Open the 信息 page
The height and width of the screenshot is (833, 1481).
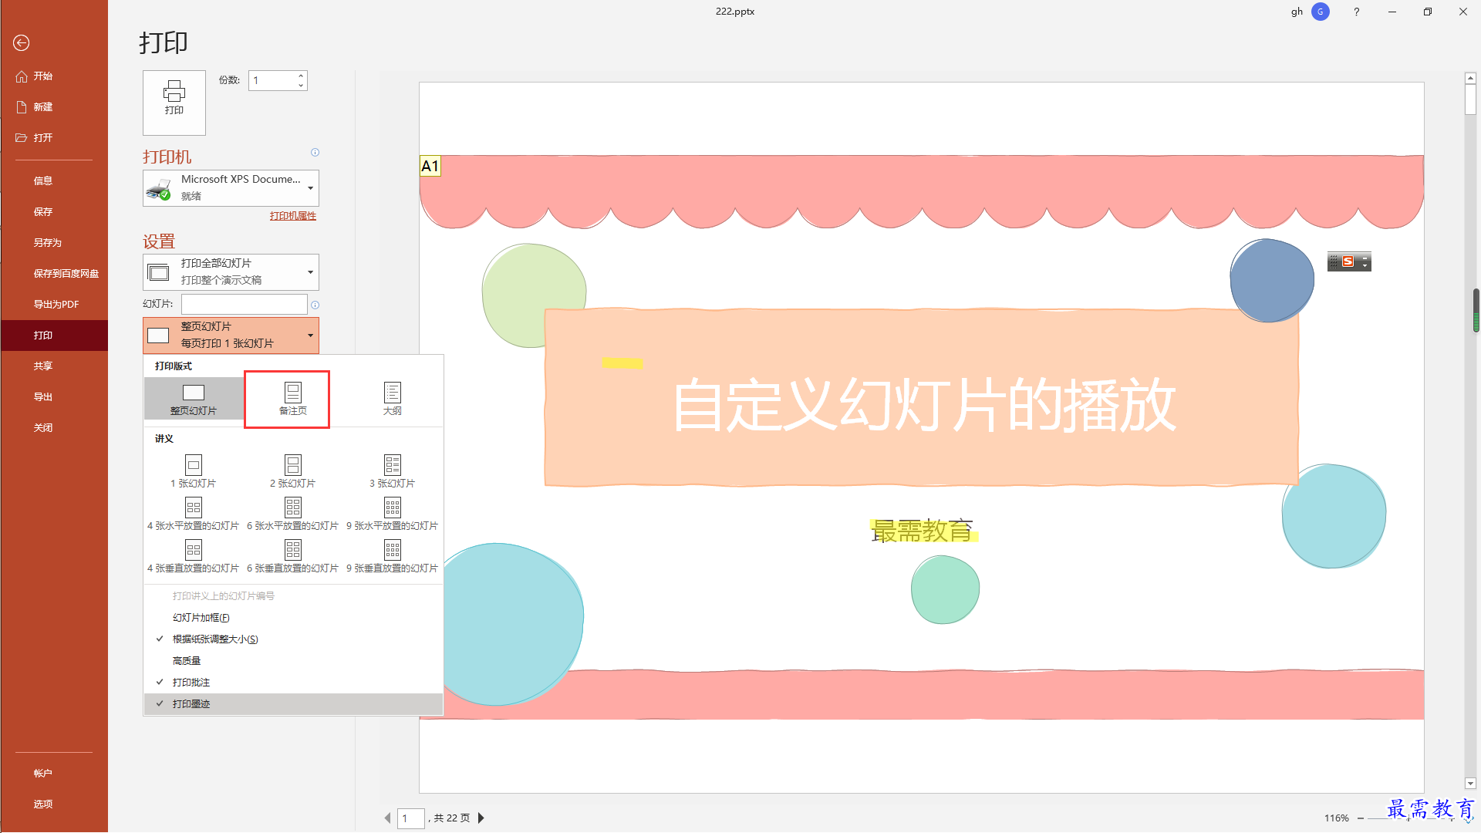pyautogui.click(x=43, y=181)
